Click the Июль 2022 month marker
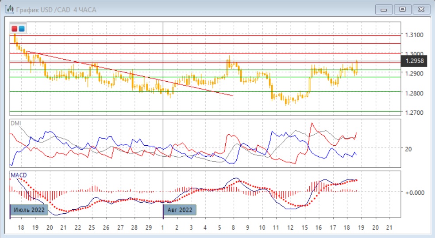This screenshot has height=238, width=435. click(x=28, y=210)
